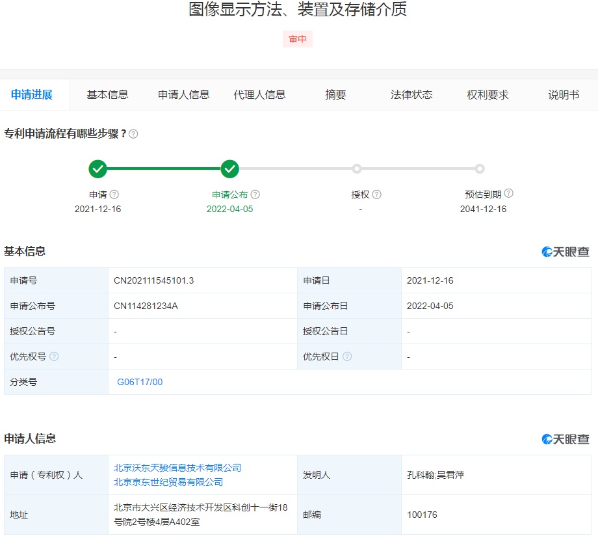The width and height of the screenshot is (598, 538).
Task: Click publication number CN114281234A
Action: (x=146, y=306)
